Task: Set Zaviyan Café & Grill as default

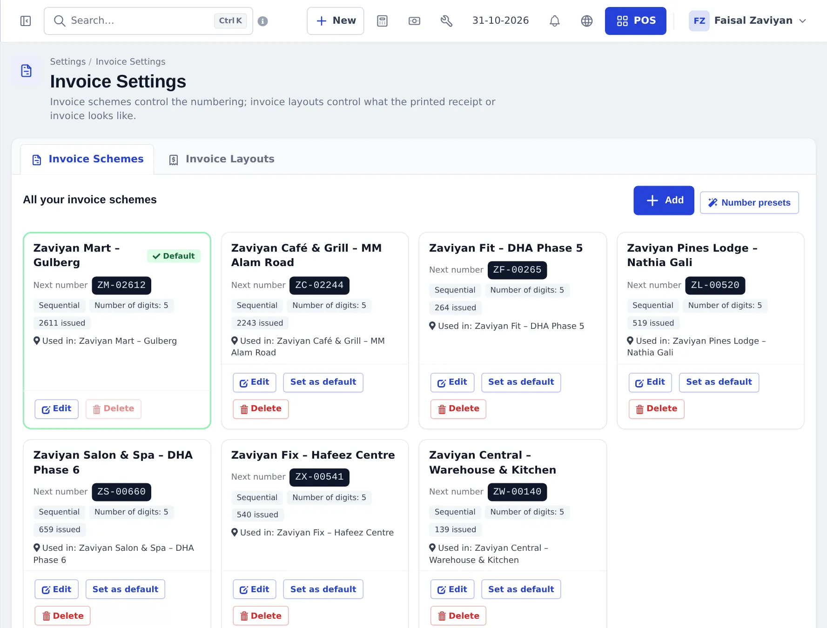Action: point(323,382)
